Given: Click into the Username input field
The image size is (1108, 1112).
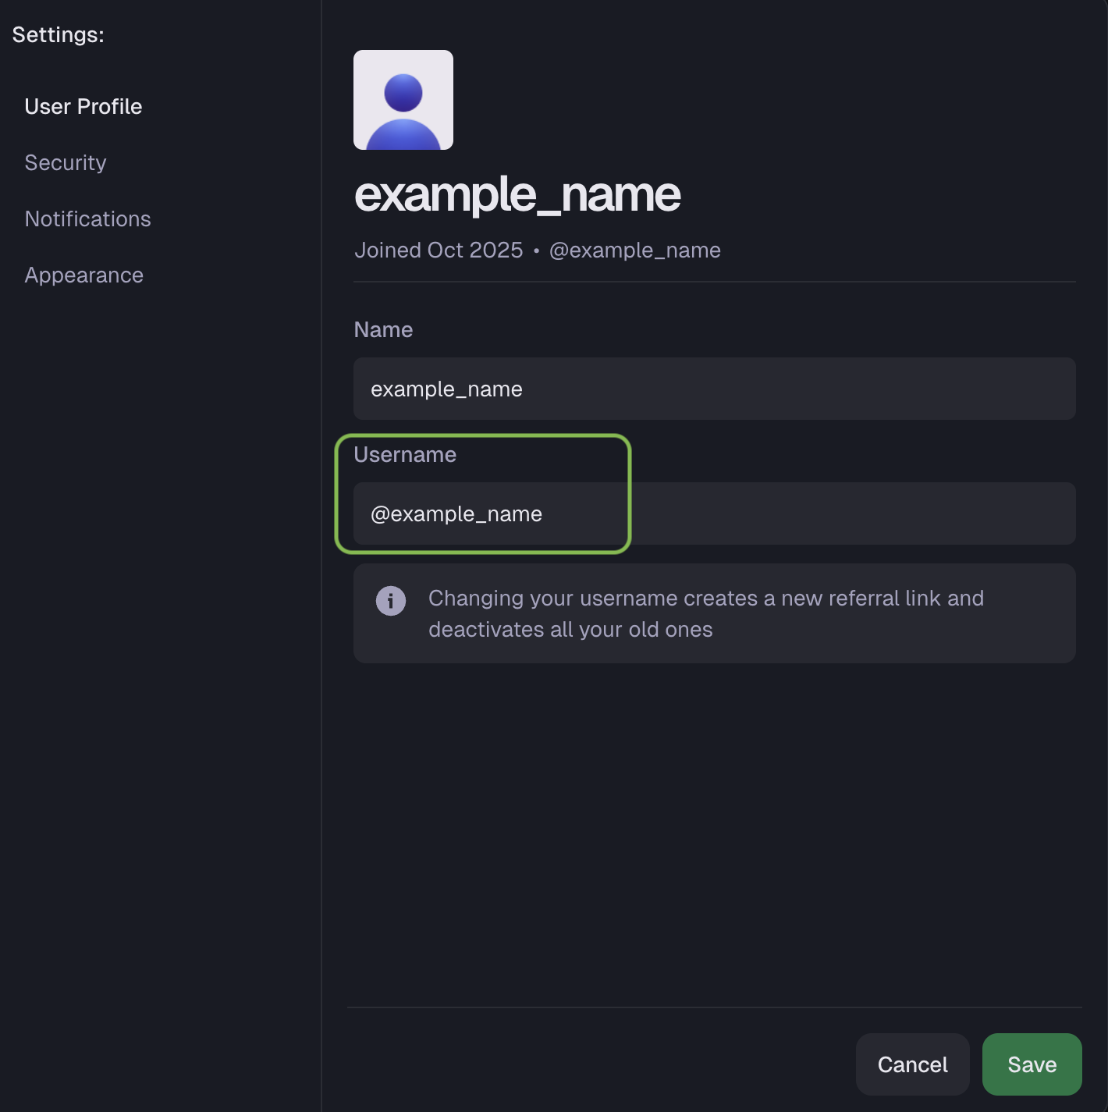Looking at the screenshot, I should (714, 513).
